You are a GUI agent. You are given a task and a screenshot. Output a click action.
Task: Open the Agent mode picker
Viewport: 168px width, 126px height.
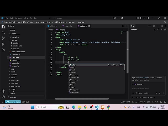point(139,93)
